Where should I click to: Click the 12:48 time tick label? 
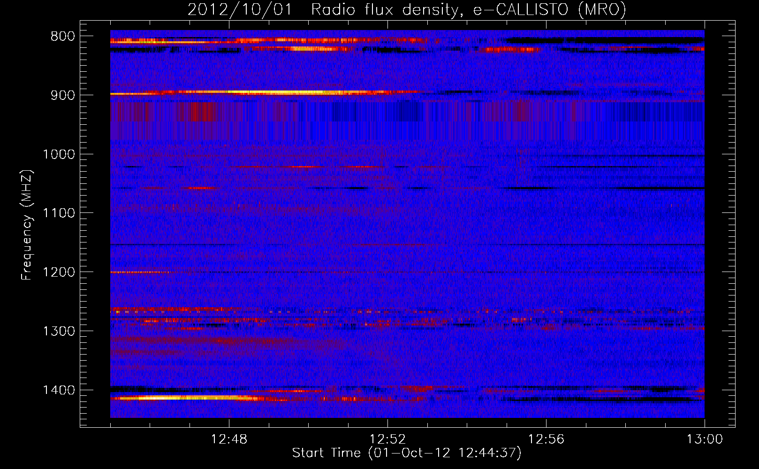[229, 439]
